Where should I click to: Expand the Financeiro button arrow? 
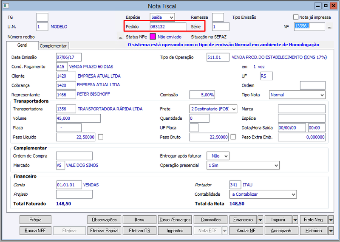(260, 219)
